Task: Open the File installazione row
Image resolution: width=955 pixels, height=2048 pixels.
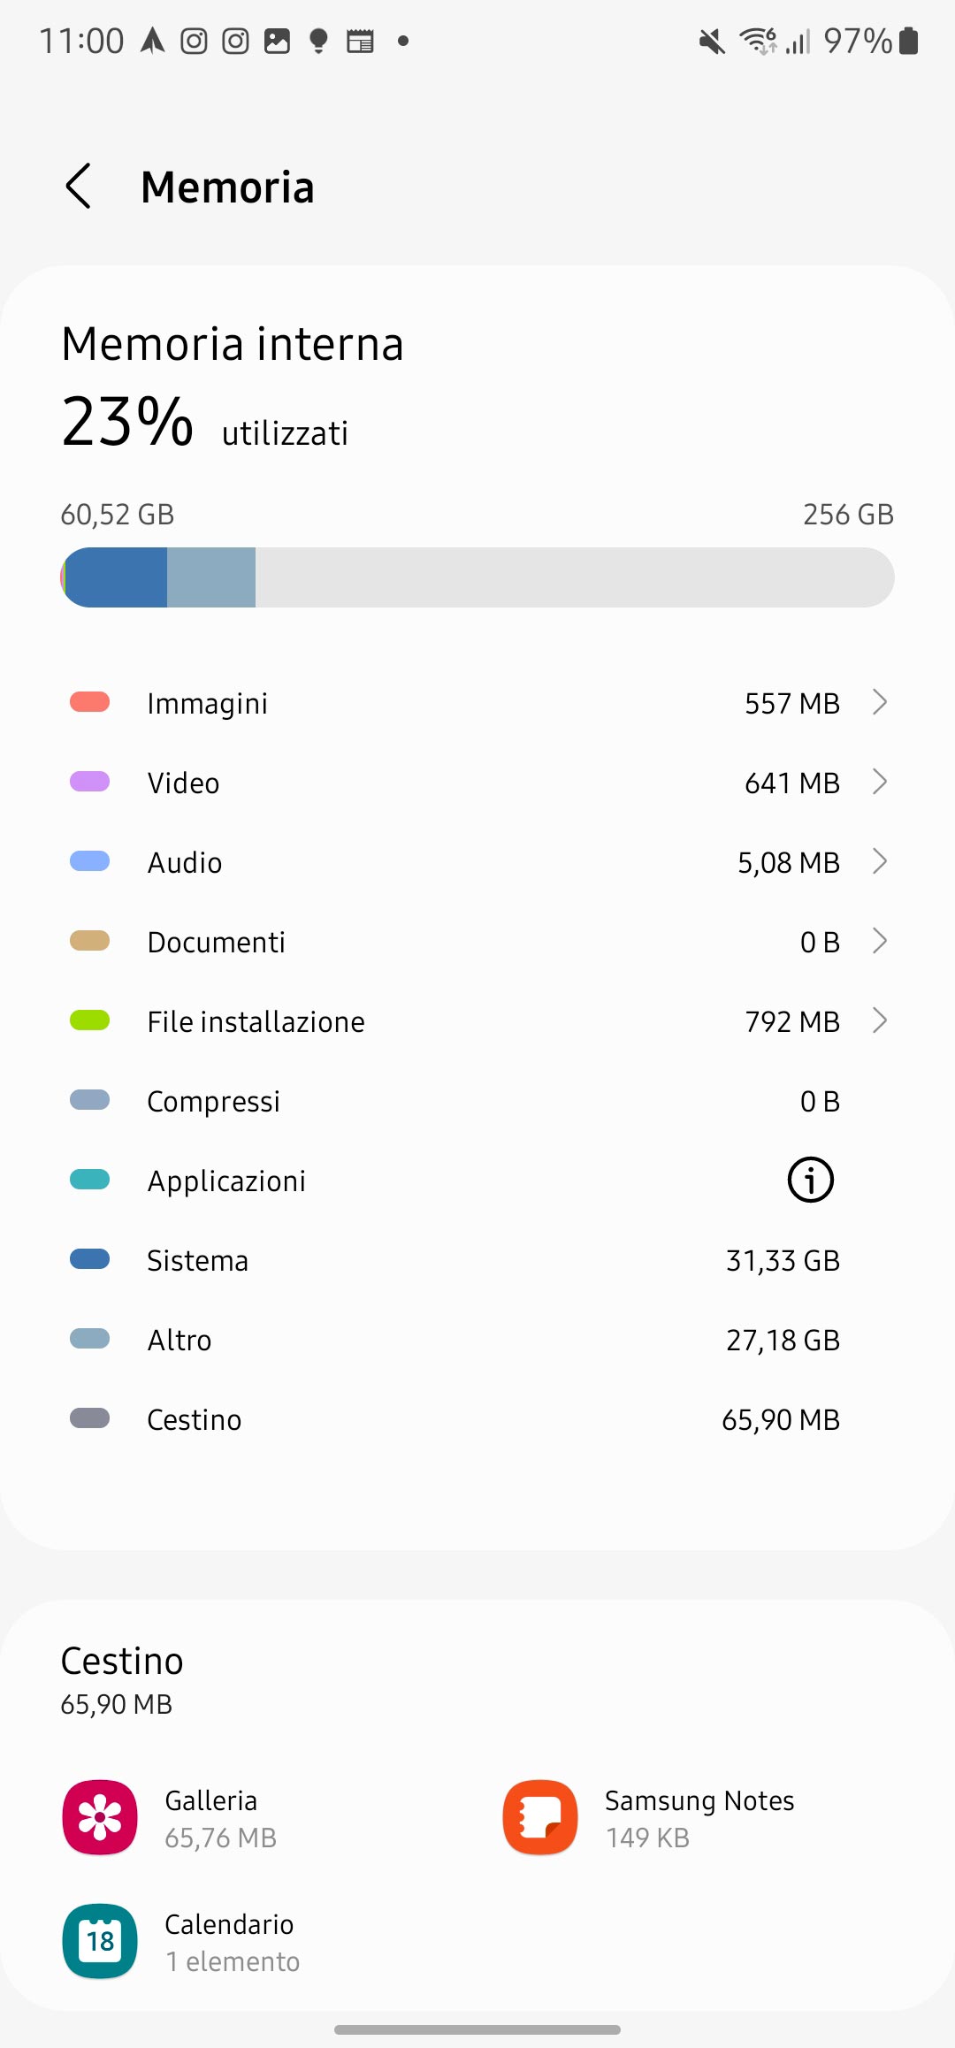Action: coord(477,1021)
